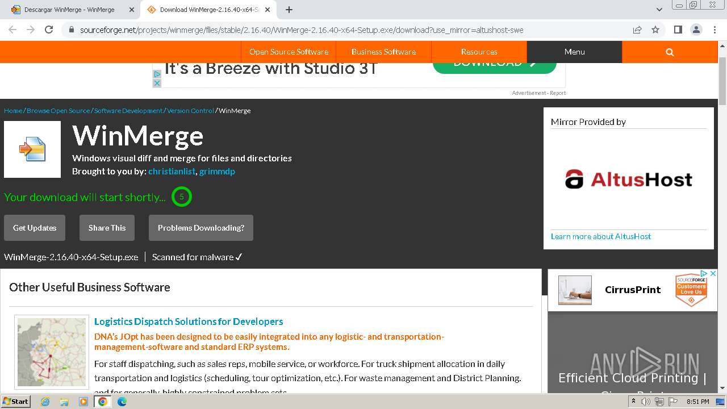This screenshot has width=727, height=409.
Task: Open Logistics Dispatch Solutions for Developers link
Action: pos(189,322)
